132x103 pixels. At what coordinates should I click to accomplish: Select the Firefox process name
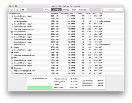point(17,53)
